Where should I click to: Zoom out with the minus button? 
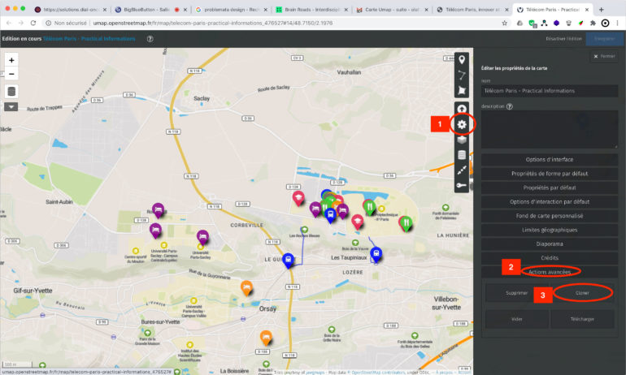point(11,74)
